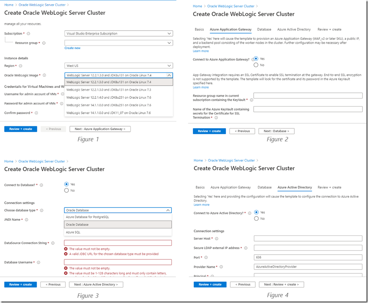368x303 pixels.
Task: Open the Subscription dropdown
Action: [x=119, y=34]
